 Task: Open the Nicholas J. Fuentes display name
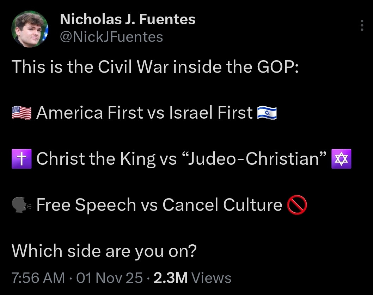tap(127, 19)
